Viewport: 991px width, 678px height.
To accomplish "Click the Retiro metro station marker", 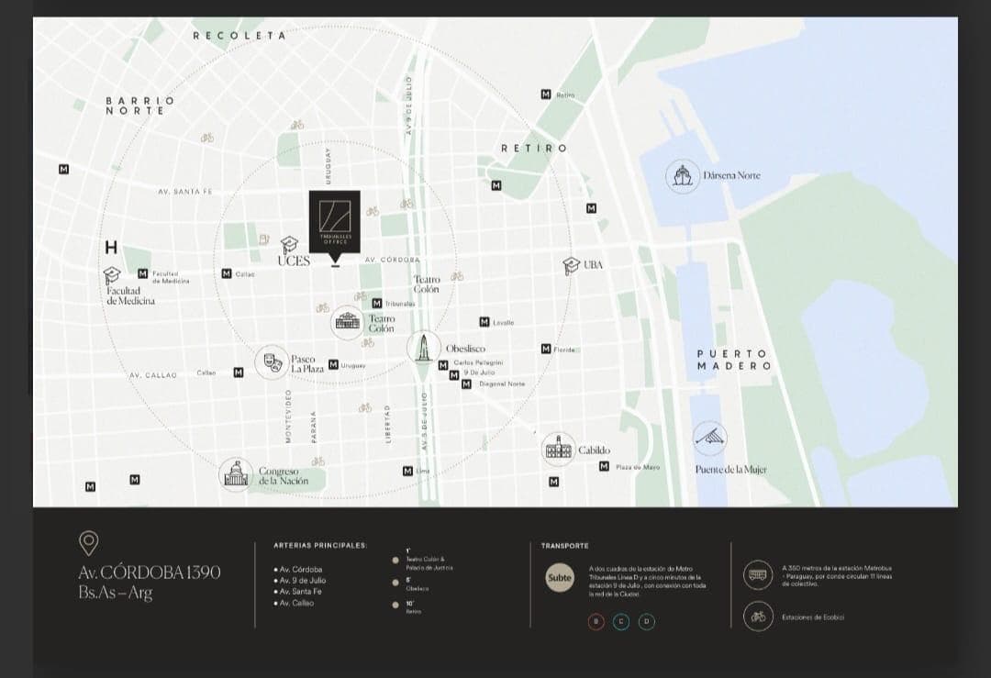I will click(546, 94).
